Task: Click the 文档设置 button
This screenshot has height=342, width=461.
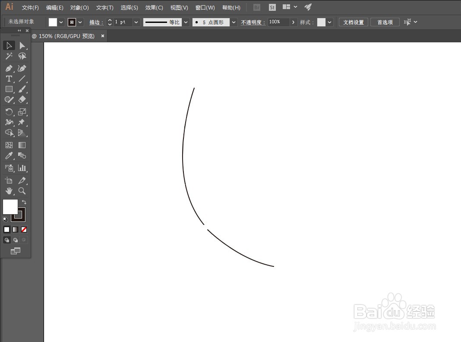Action: (354, 22)
